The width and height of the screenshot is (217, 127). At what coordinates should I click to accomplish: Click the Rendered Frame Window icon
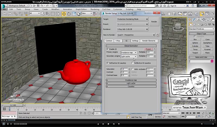[207, 14]
